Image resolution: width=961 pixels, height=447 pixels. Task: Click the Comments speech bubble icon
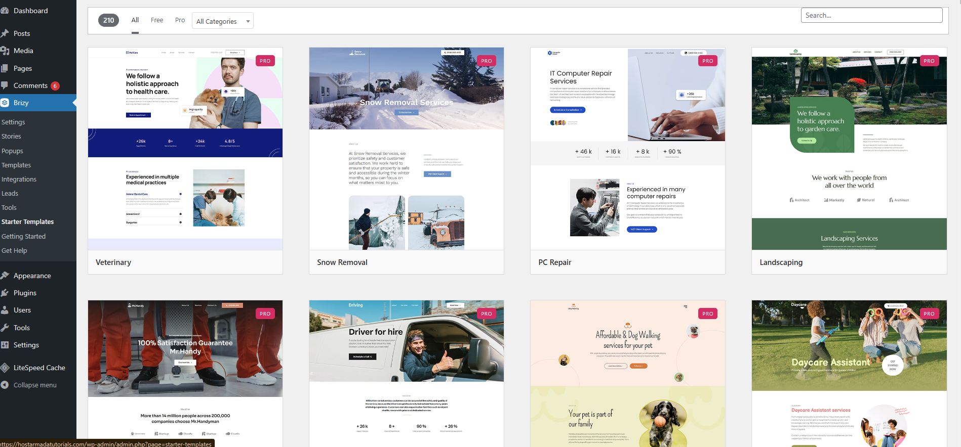pos(5,85)
